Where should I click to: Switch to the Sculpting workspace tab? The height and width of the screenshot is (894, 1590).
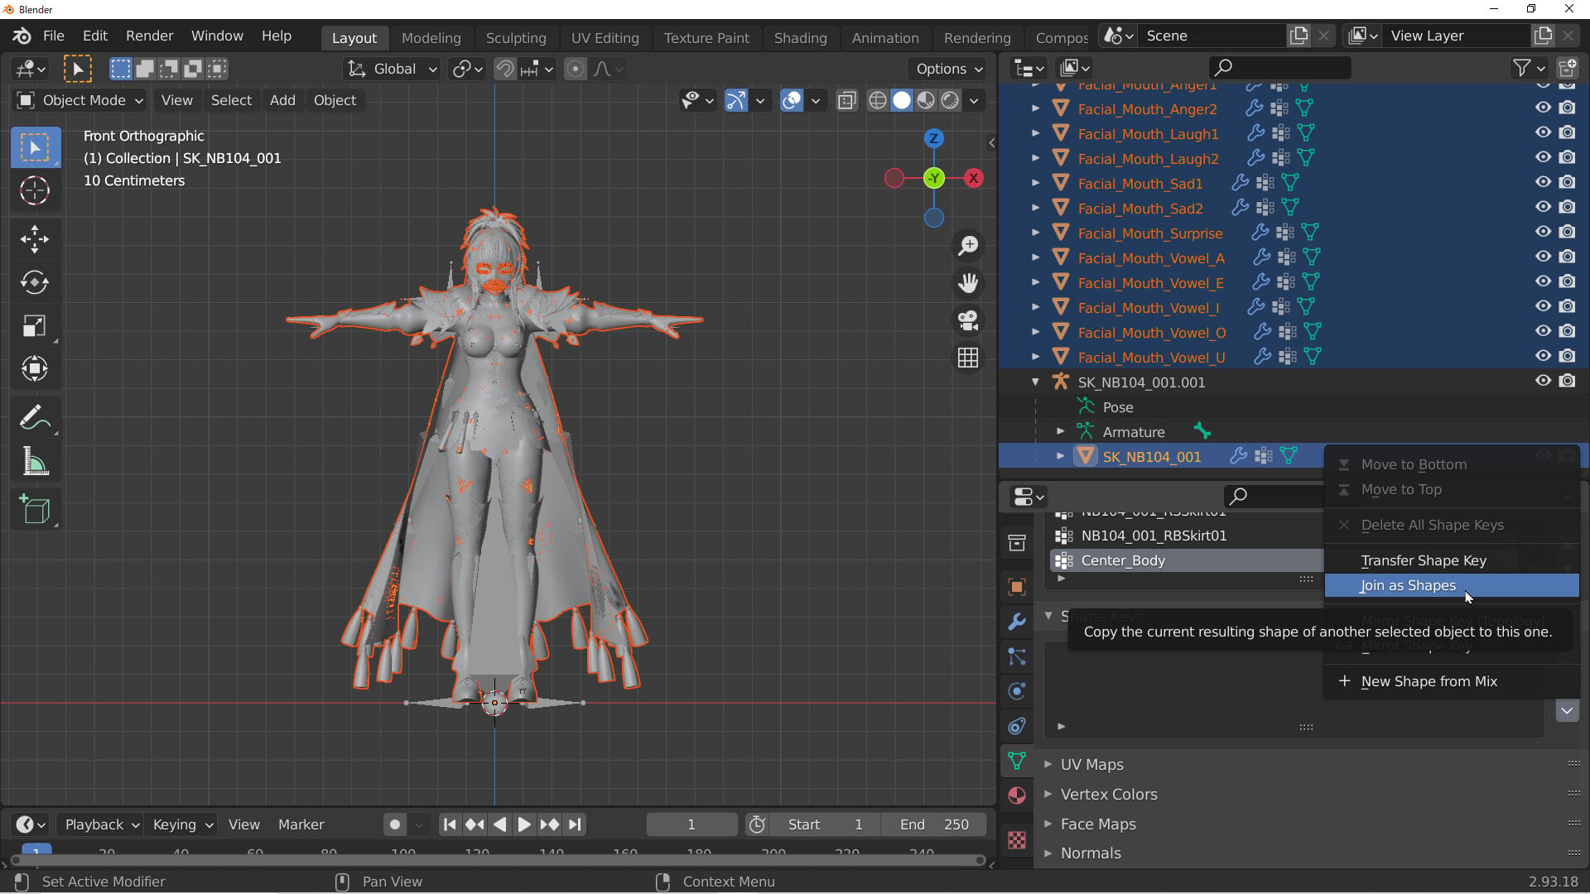point(516,38)
